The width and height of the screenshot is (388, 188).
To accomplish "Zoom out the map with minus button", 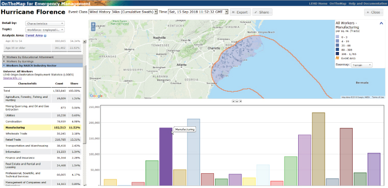I will (x=93, y=29).
